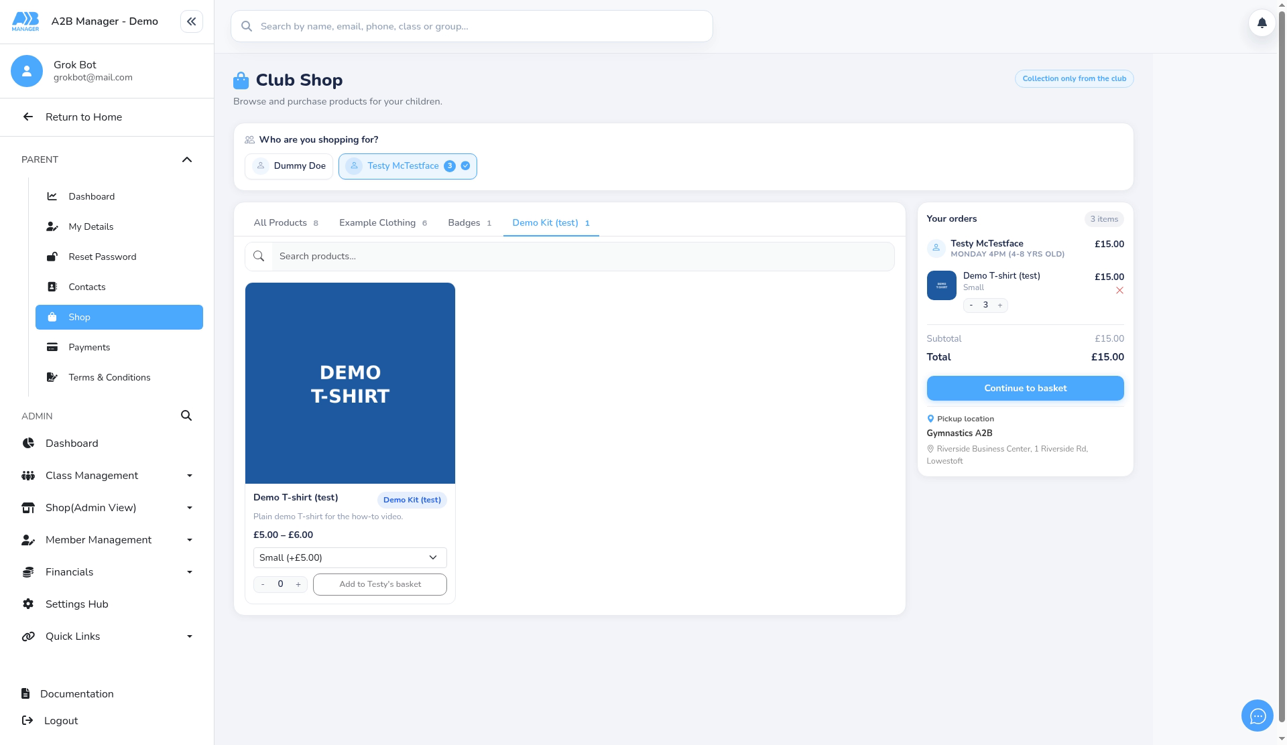This screenshot has height=745, width=1287.
Task: Switch to the Example Clothing tab
Action: pos(383,223)
